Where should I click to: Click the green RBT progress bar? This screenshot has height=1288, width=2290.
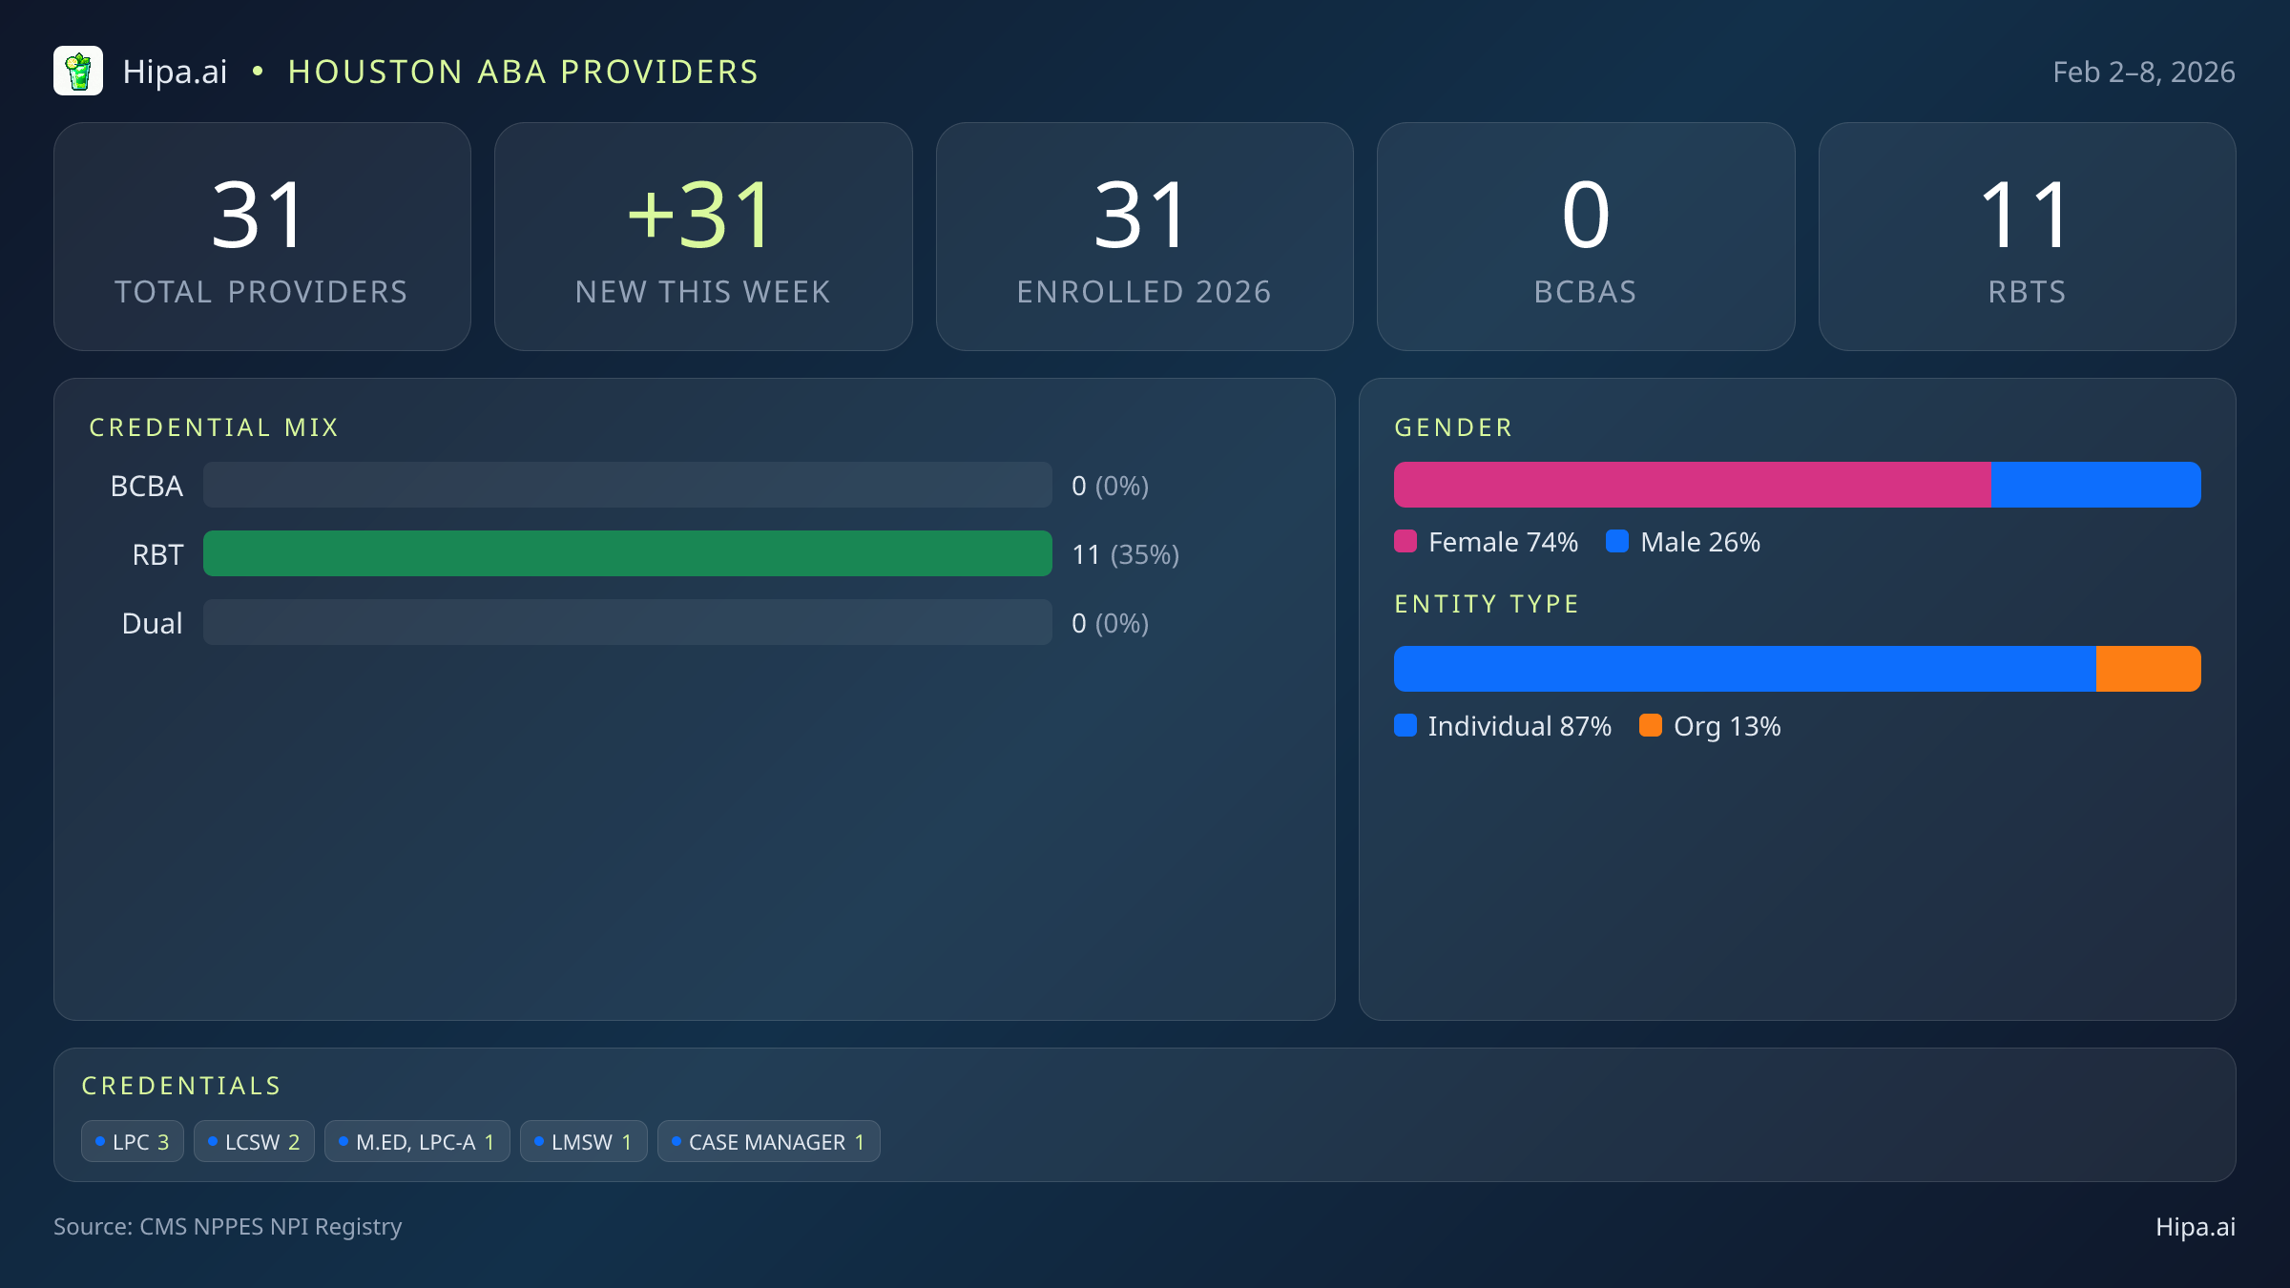627,553
